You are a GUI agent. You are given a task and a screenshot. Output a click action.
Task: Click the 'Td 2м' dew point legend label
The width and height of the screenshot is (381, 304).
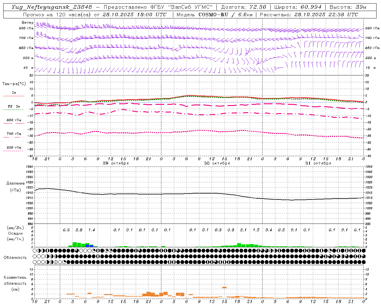click(x=14, y=106)
